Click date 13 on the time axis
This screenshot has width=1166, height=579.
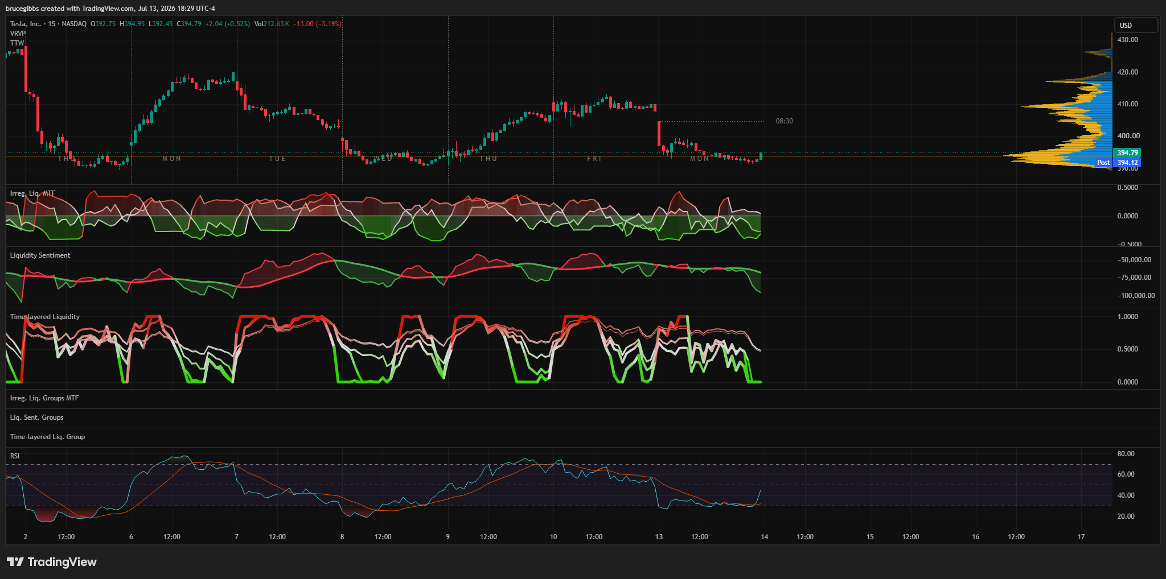pos(659,537)
